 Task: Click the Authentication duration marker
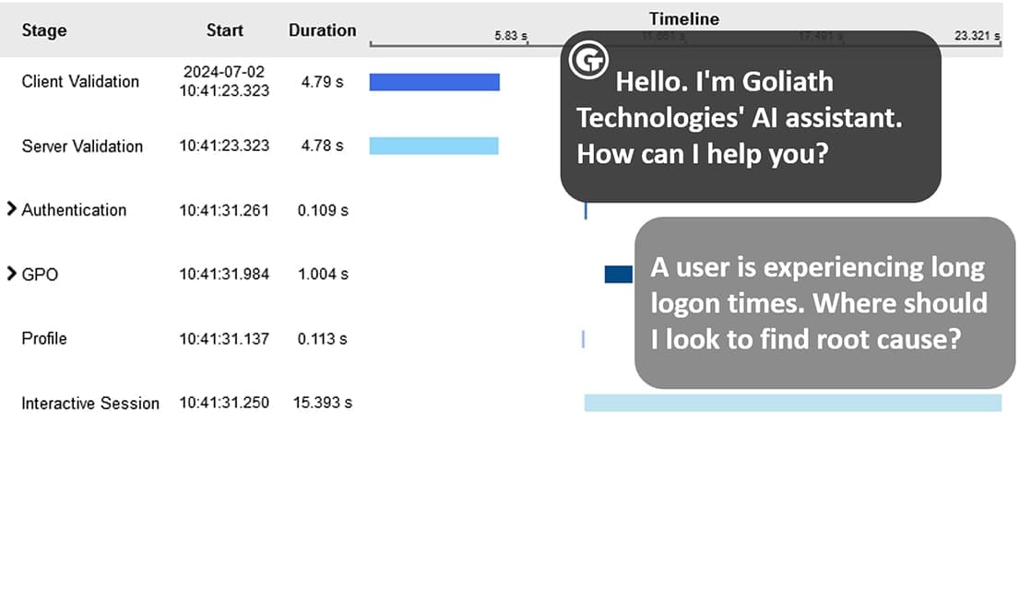pos(586,210)
